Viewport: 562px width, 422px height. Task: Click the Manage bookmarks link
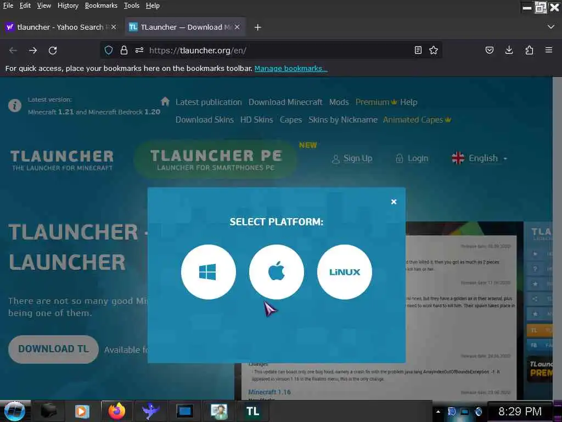click(x=291, y=68)
